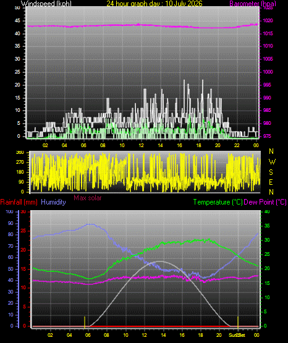This screenshot has height=343, width=288.
Task: Click the peak of the white solar curve
Action: tap(161, 261)
